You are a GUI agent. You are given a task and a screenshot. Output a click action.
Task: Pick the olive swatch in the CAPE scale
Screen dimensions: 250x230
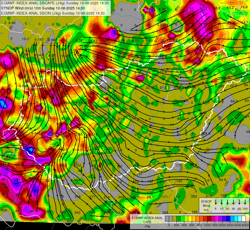pyautogui.click(x=175, y=218)
